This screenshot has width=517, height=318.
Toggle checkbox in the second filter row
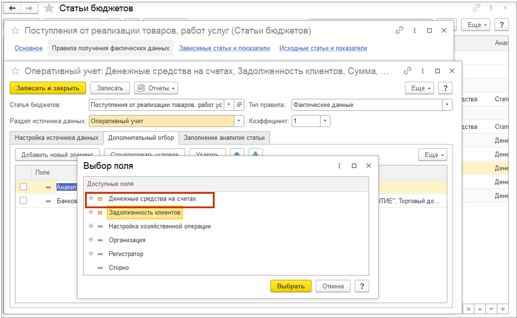pos(23,201)
